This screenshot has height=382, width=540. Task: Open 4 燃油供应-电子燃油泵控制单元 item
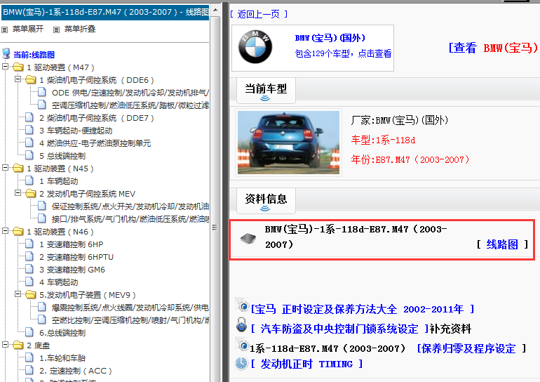click(x=95, y=143)
